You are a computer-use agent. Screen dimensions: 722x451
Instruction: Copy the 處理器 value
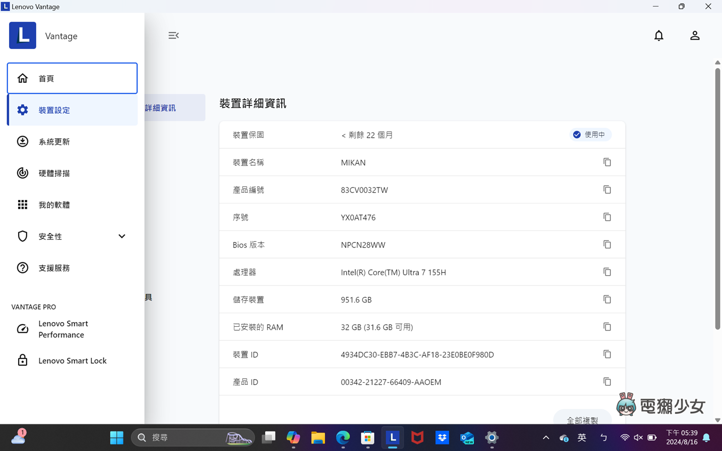[x=607, y=272]
